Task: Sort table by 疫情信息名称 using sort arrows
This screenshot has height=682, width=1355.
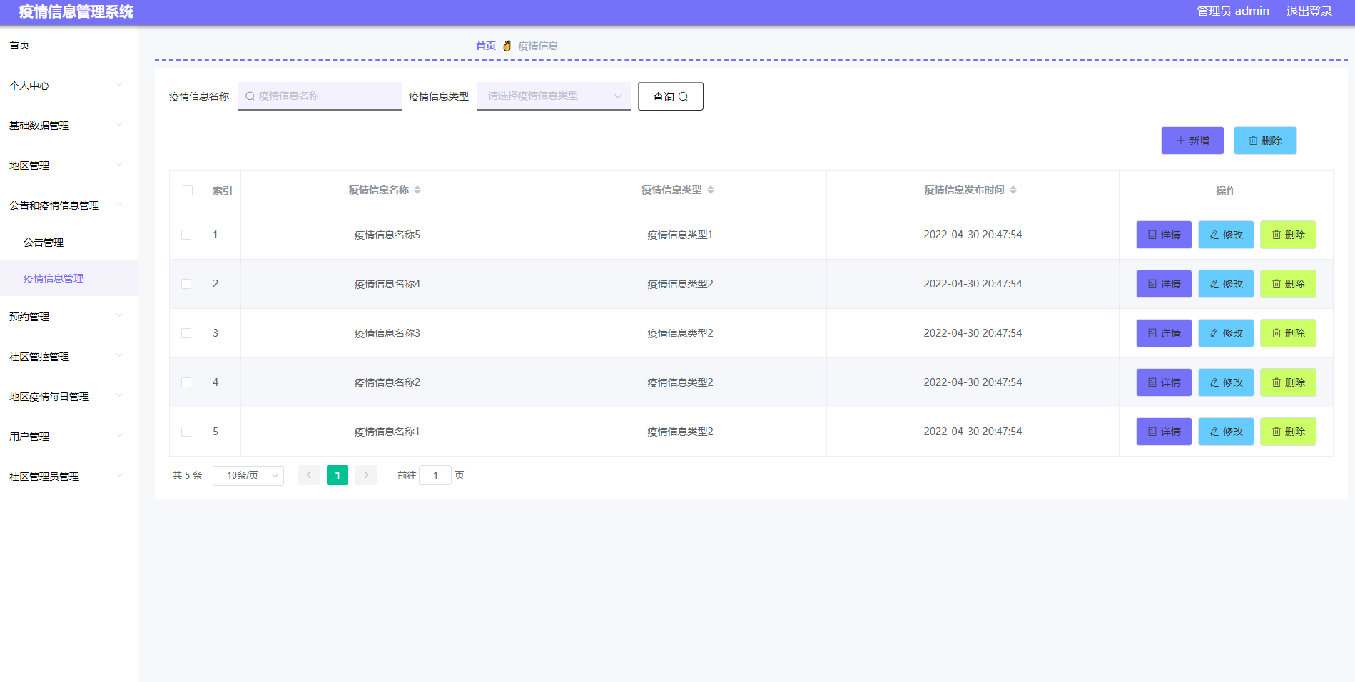Action: [418, 190]
